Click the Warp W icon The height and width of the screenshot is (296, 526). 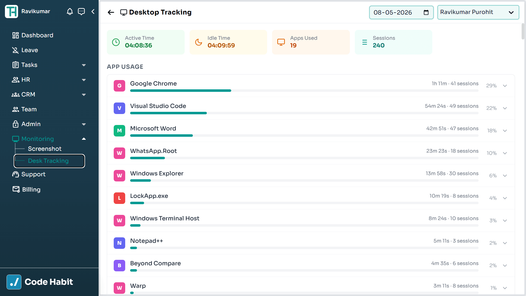coord(119,288)
